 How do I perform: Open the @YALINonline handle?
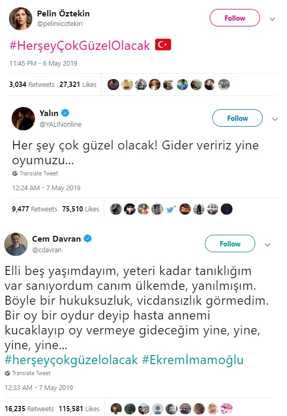pos(60,124)
